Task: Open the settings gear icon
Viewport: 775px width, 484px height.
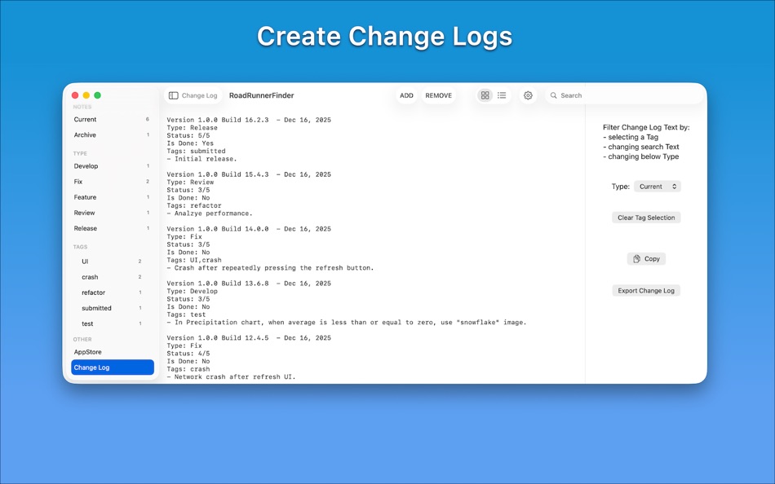Action: click(x=528, y=95)
